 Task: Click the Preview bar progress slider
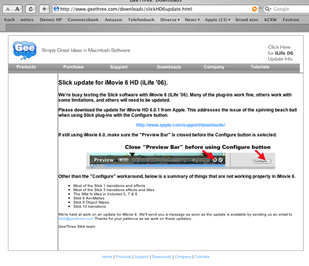[171, 160]
